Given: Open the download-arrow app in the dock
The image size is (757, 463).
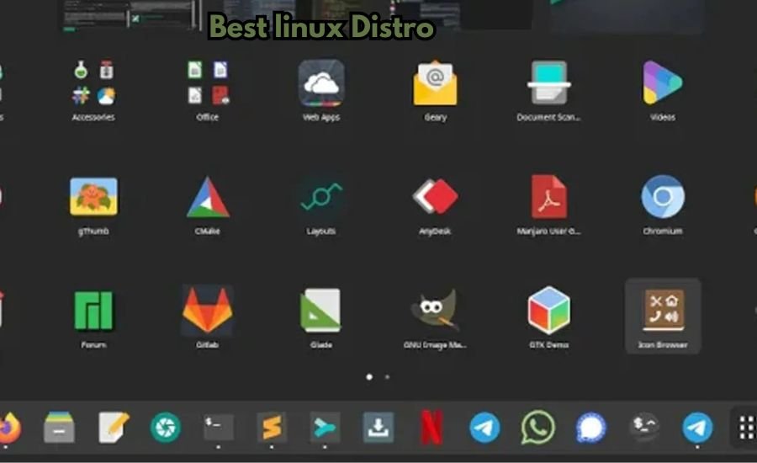Looking at the screenshot, I should tap(378, 428).
